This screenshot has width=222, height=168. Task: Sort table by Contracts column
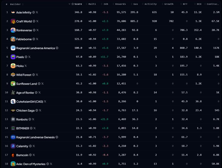[212, 4]
